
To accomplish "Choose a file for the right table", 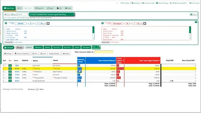I will (106, 42).
